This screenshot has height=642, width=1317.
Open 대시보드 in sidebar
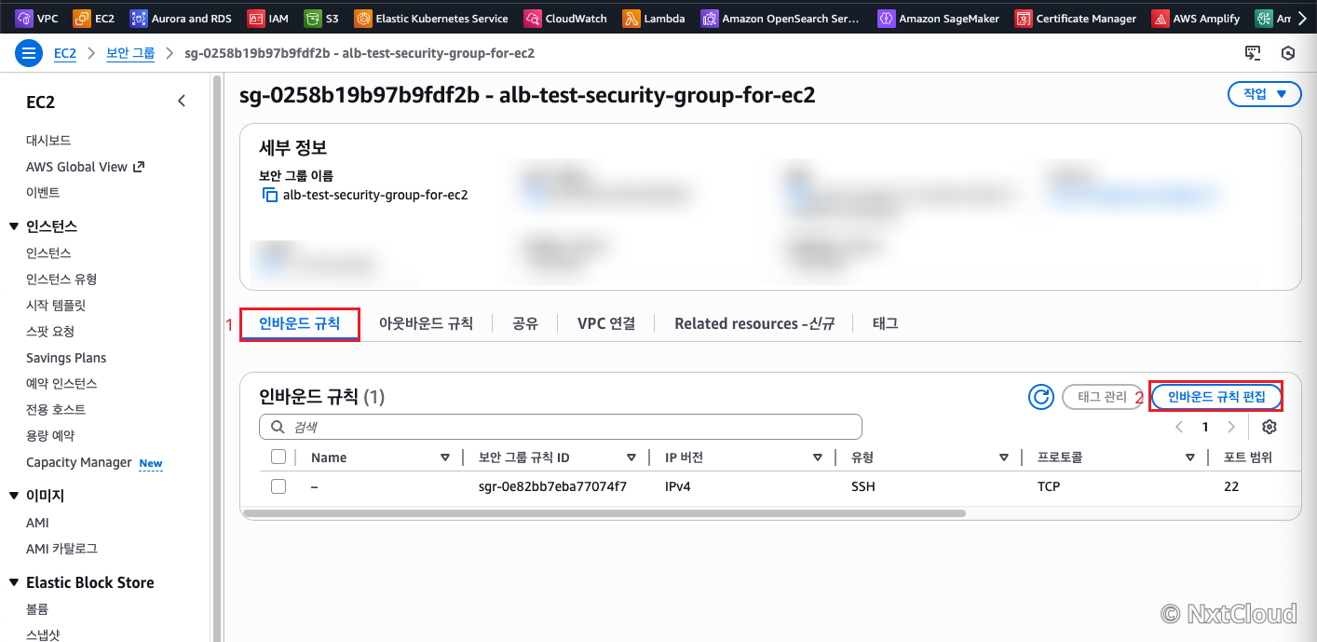(48, 141)
